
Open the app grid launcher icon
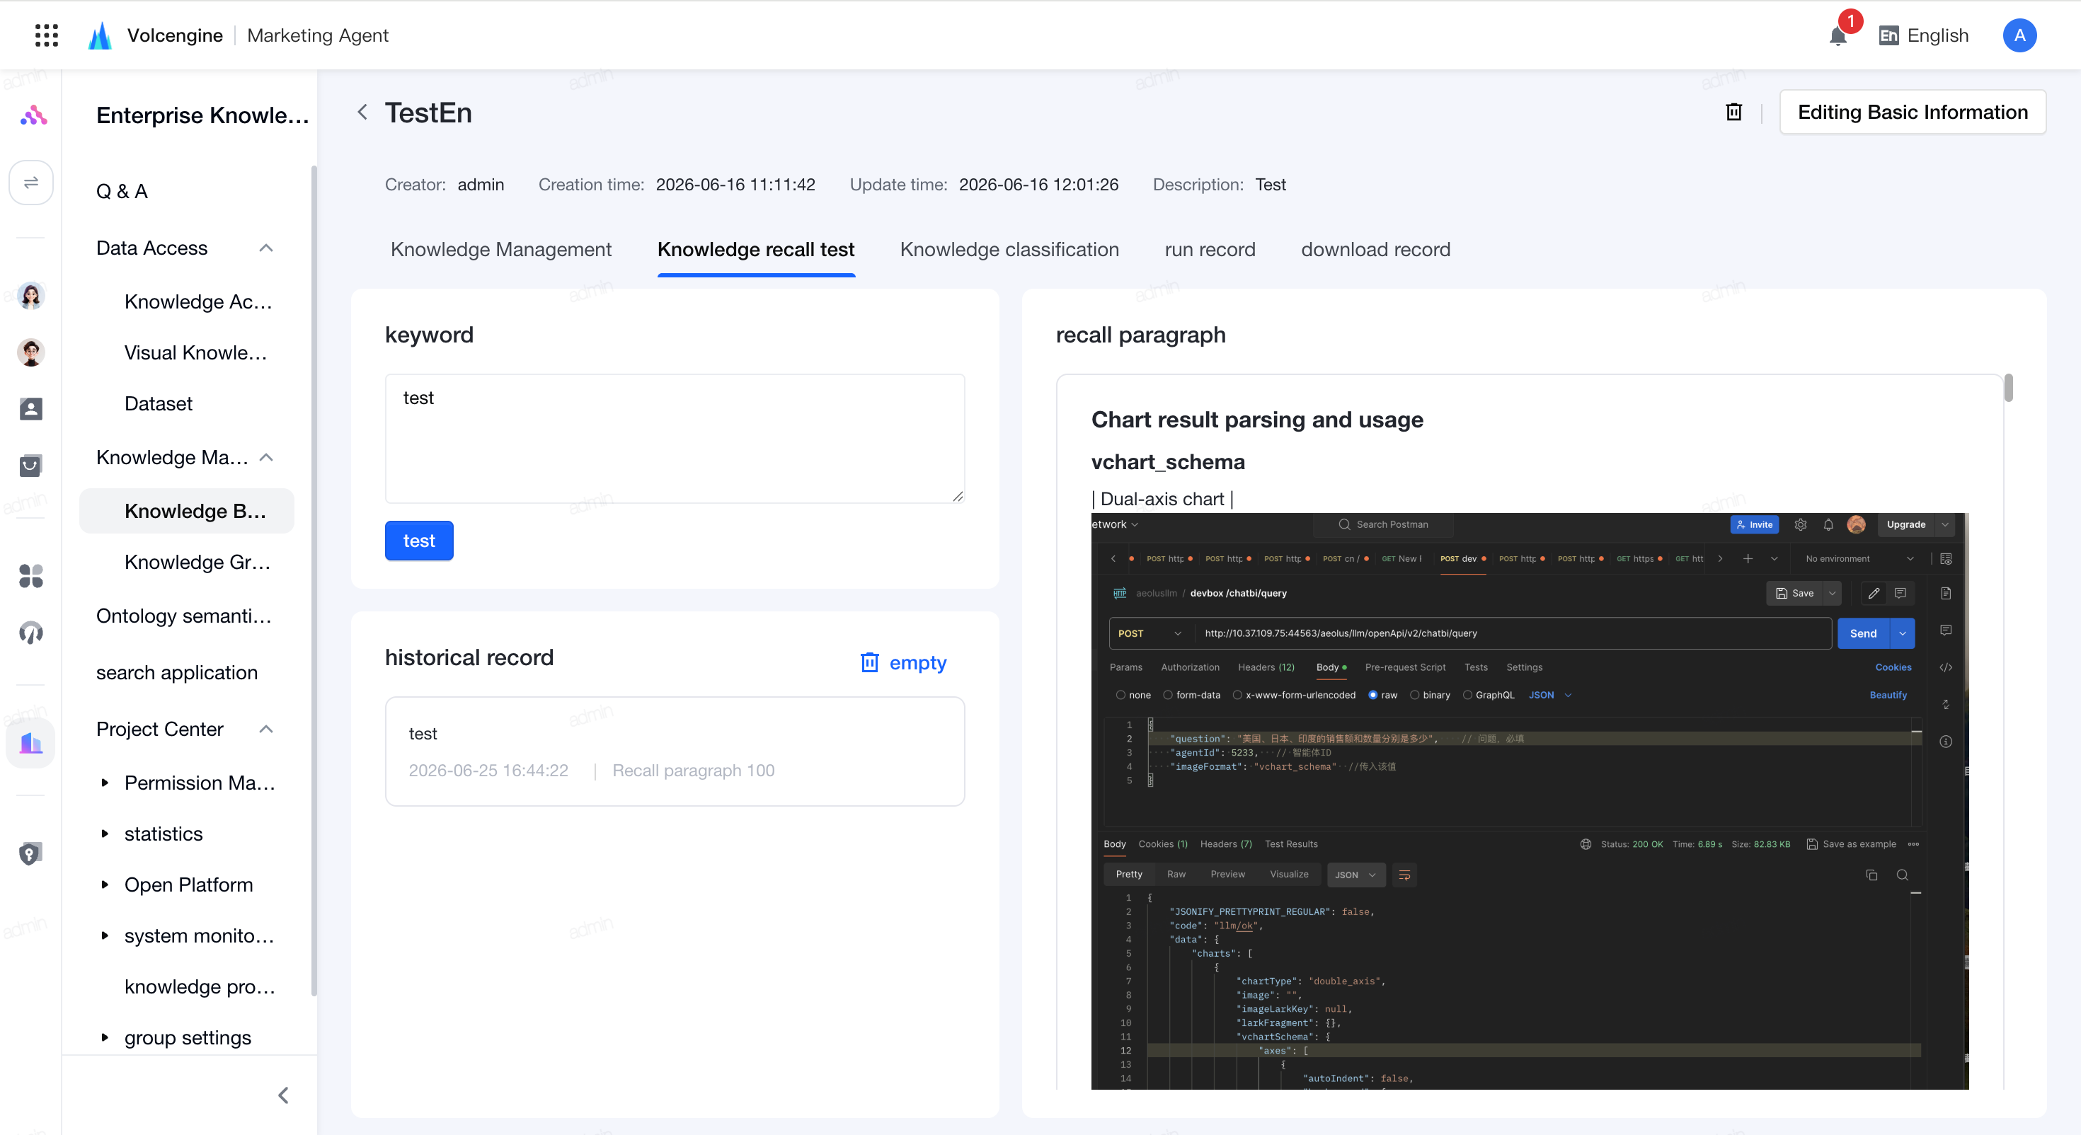(x=47, y=35)
